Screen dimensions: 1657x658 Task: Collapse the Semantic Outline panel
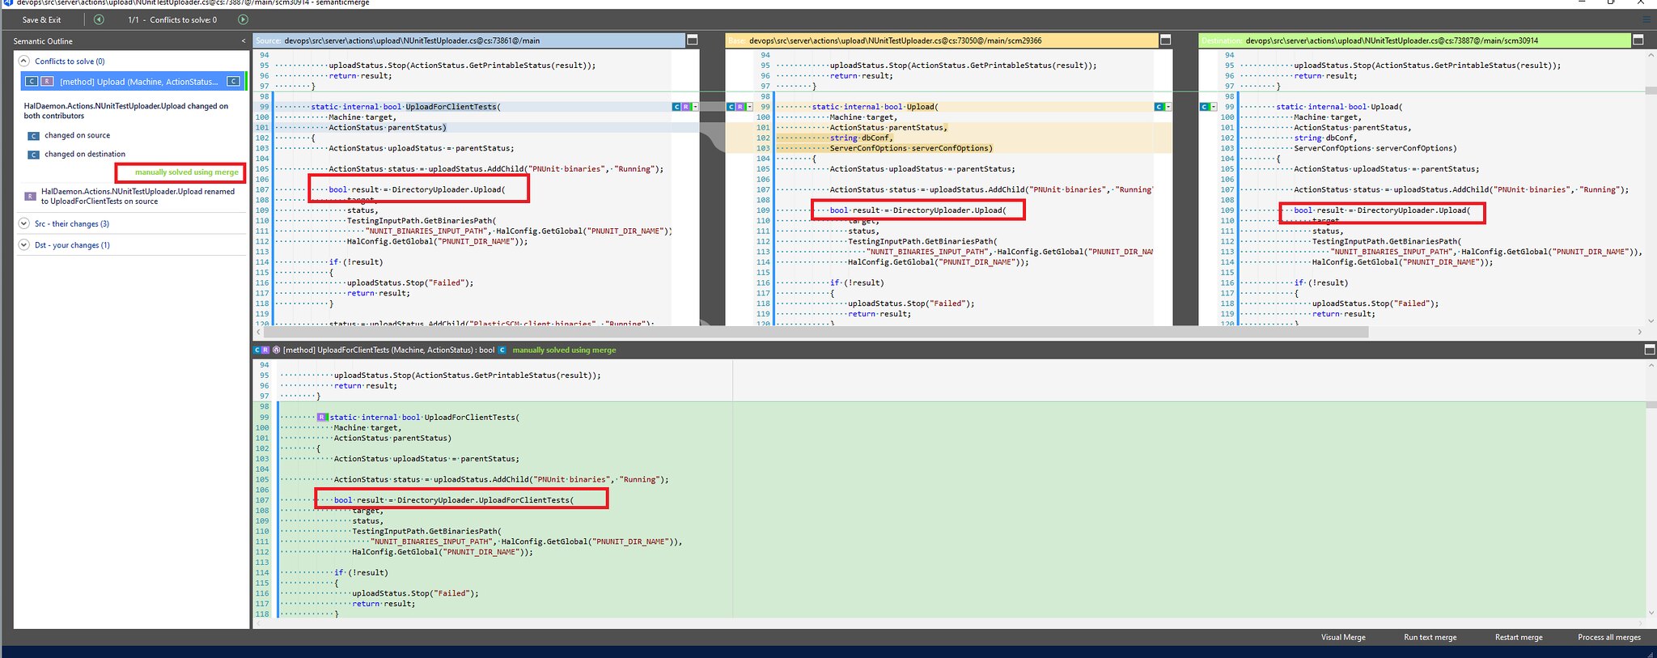(244, 41)
